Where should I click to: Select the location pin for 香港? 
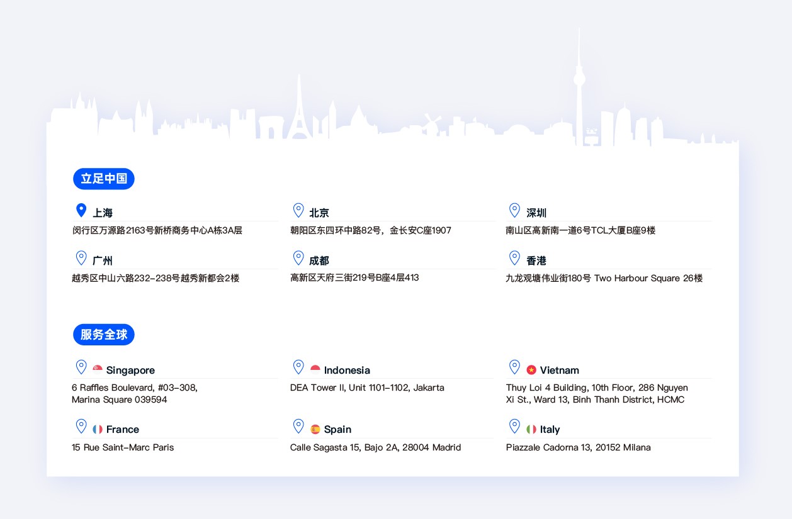[x=514, y=259]
